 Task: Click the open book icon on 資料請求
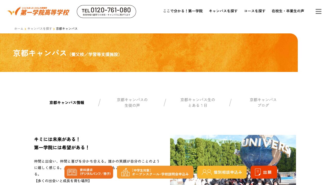(x=72, y=172)
